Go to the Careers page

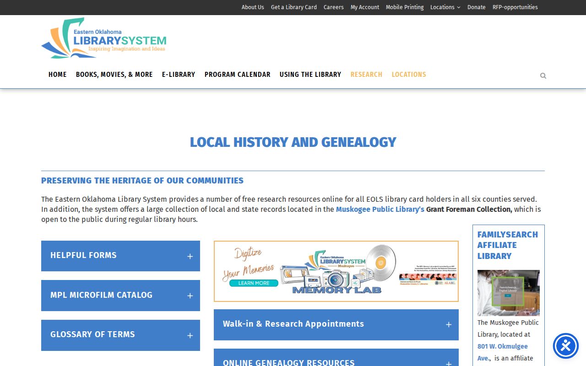tap(334, 7)
